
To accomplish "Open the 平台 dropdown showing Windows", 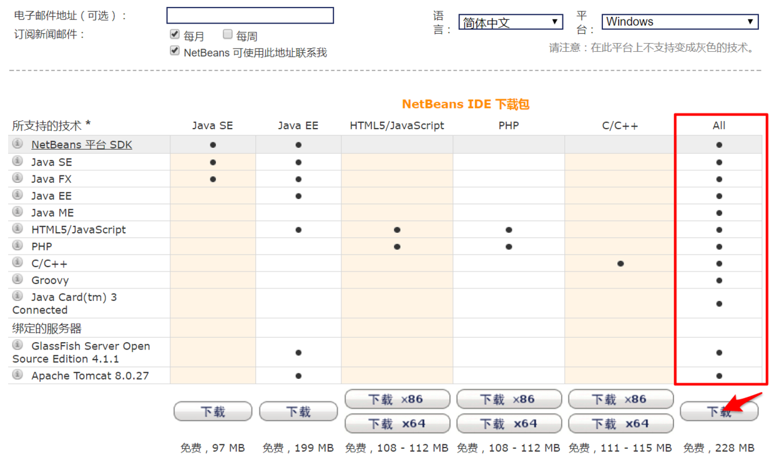I will (680, 22).
